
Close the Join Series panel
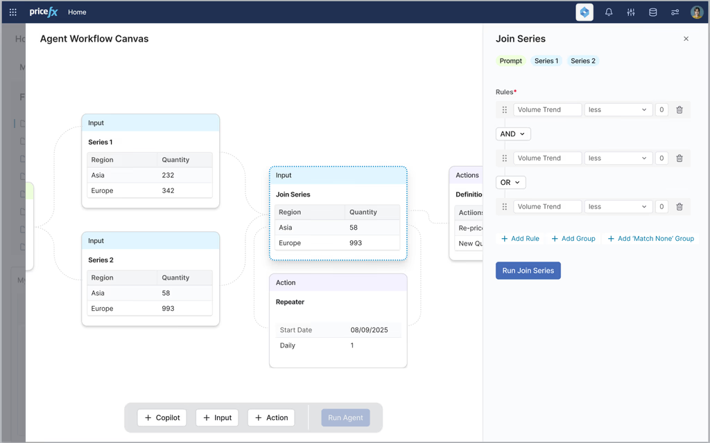686,39
